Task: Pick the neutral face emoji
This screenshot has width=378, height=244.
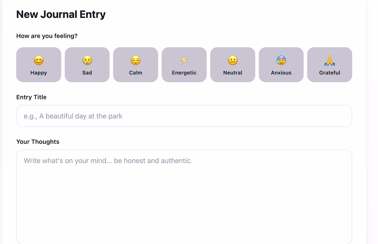Action: (233, 60)
